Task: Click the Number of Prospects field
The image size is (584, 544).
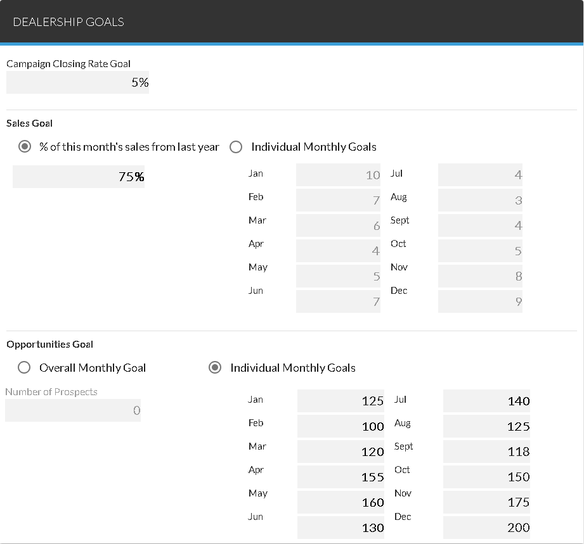Action: tap(73, 410)
